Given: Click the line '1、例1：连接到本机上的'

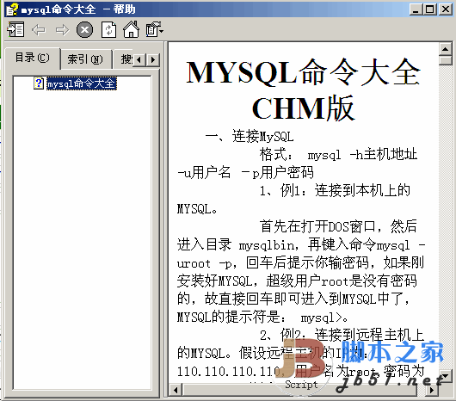Looking at the screenshot, I should click(x=335, y=191).
